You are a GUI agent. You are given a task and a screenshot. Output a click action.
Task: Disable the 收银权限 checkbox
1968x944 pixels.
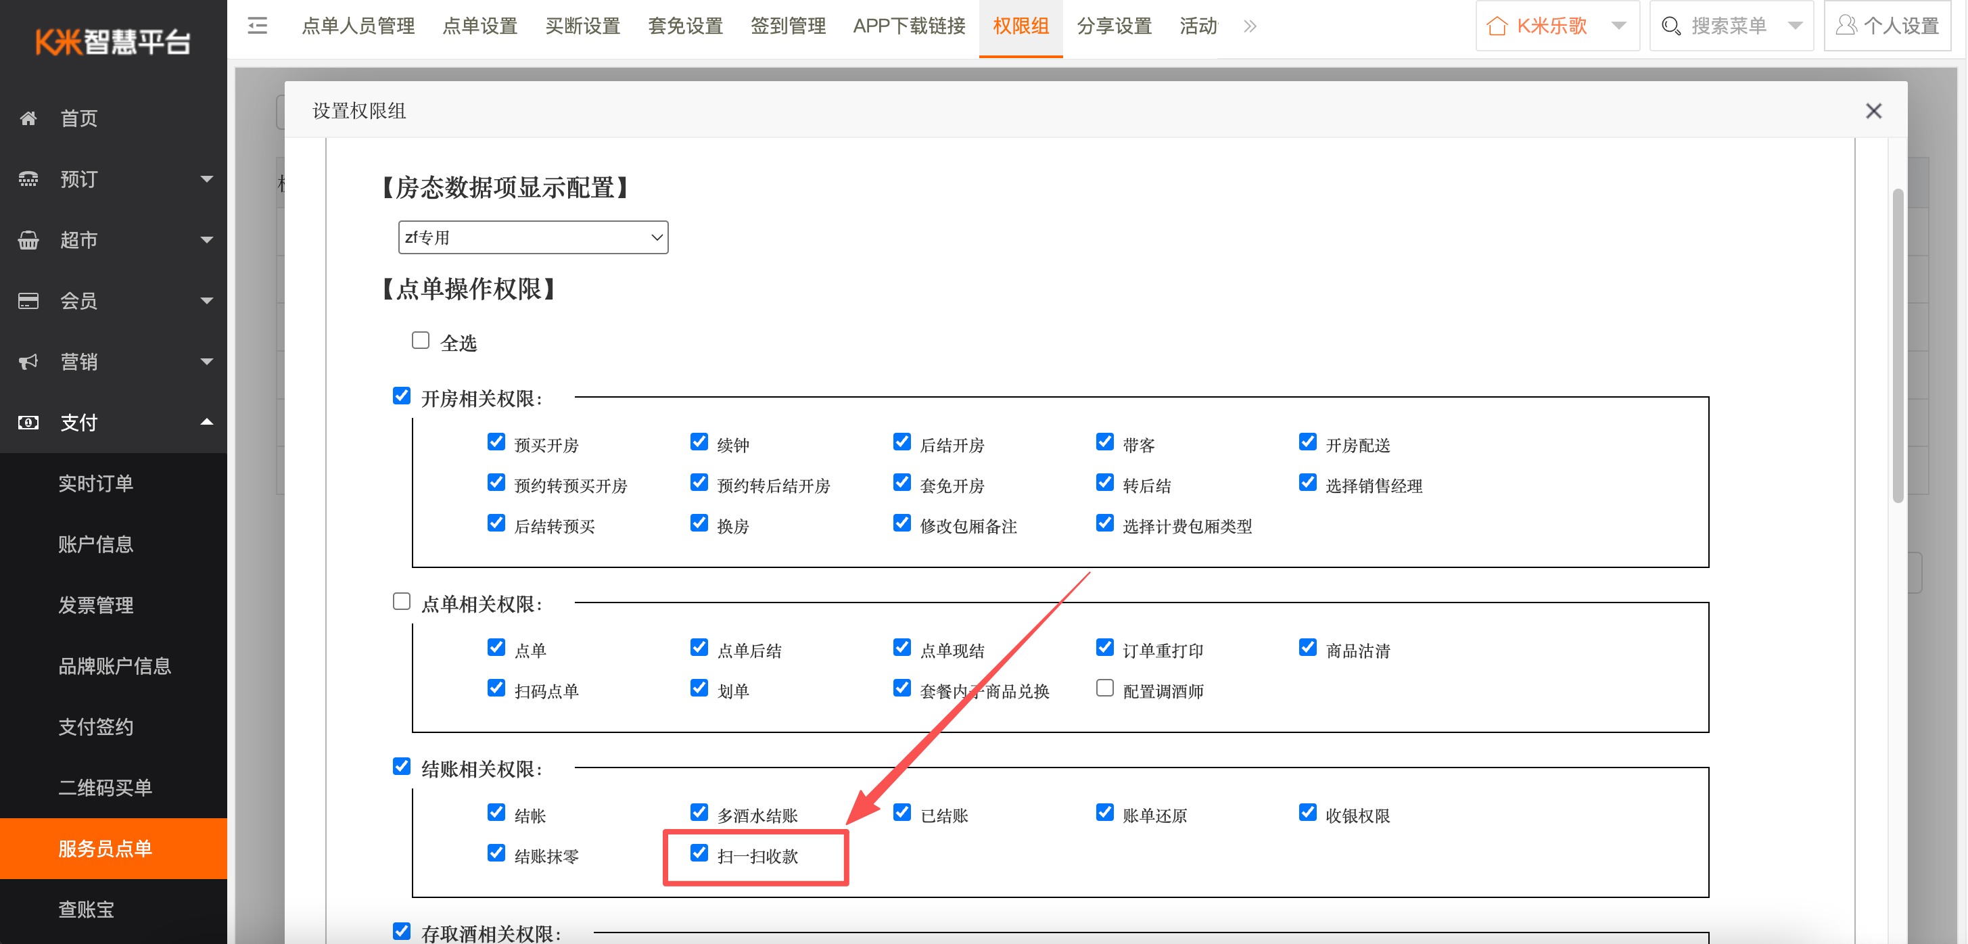tap(1307, 812)
